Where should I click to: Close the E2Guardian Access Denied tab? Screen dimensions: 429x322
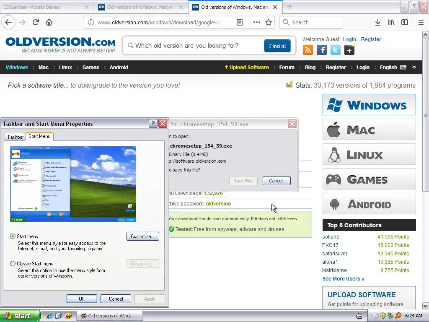click(x=86, y=7)
